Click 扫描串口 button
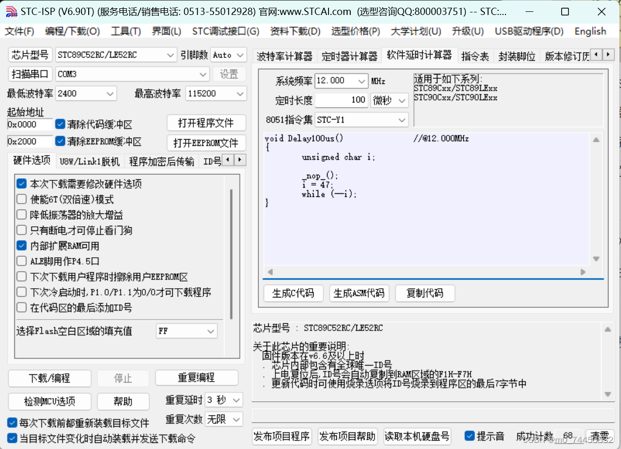621x449 pixels. 31,74
